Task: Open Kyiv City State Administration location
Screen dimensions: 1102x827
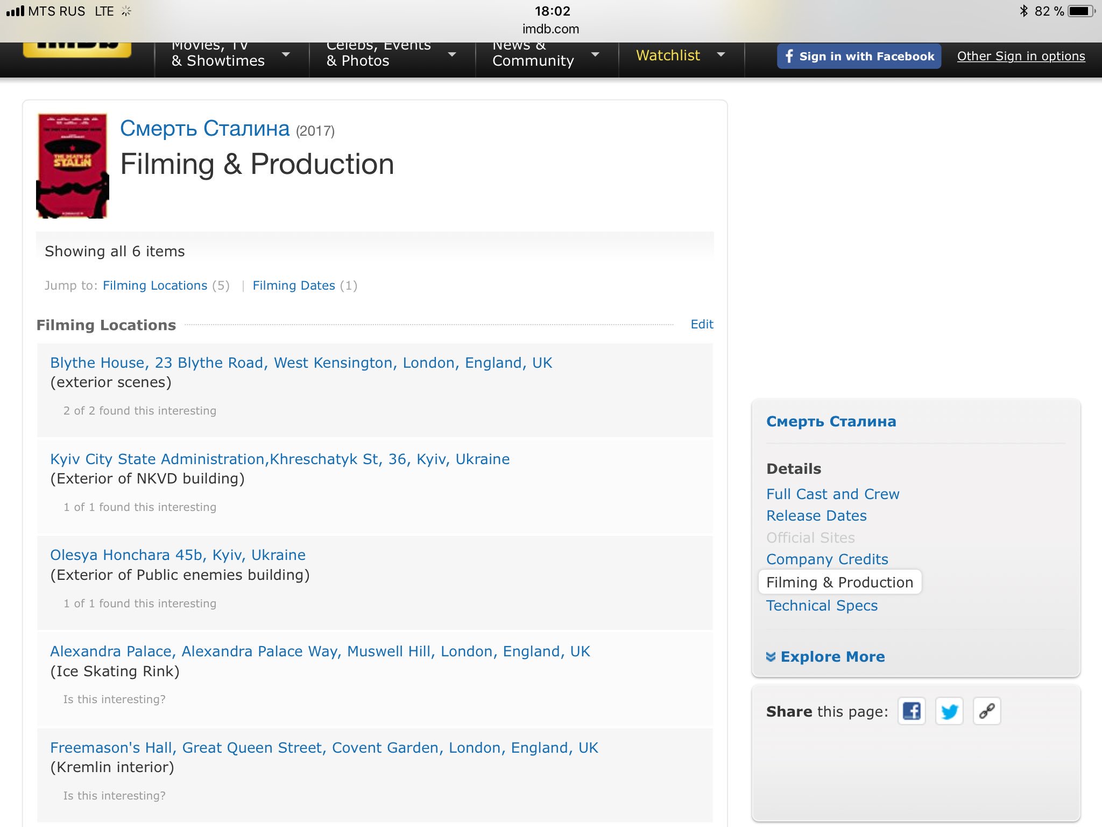Action: 280,459
